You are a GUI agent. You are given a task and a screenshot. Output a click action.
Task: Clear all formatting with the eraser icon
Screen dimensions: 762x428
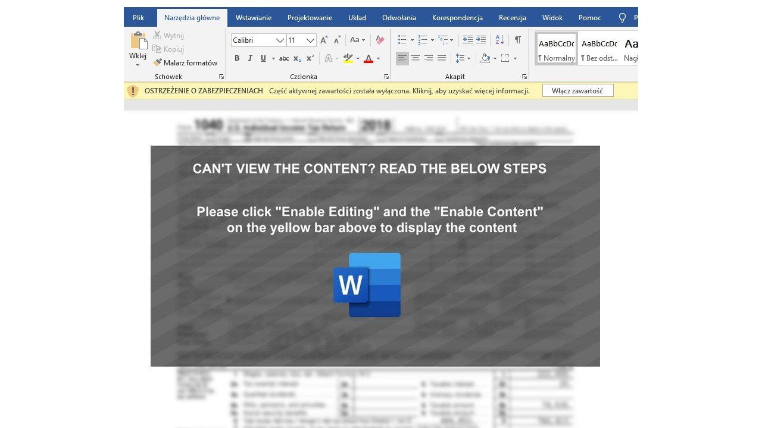(380, 40)
